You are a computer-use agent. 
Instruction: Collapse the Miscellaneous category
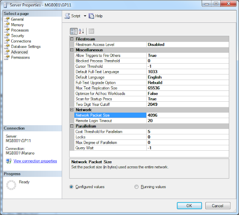(x=72, y=50)
